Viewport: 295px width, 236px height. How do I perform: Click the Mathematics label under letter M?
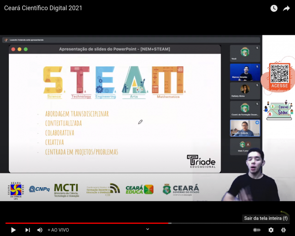tap(168, 97)
